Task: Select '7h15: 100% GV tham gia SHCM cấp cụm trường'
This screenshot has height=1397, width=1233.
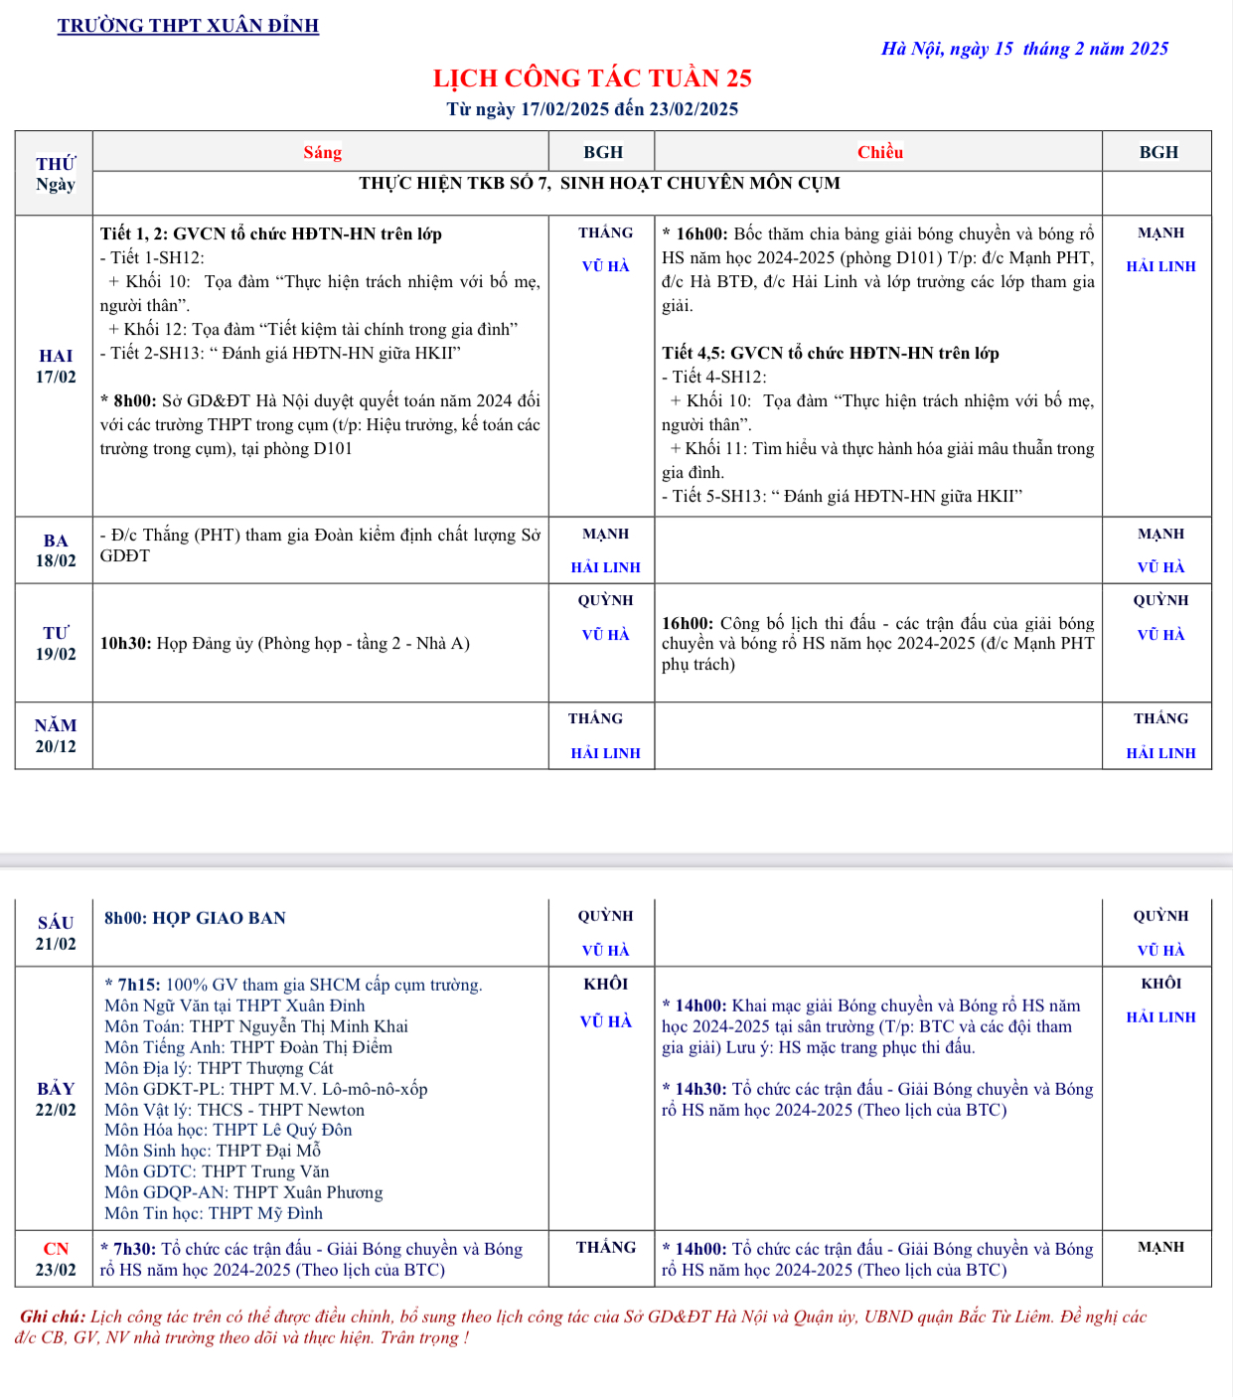Action: tap(293, 986)
